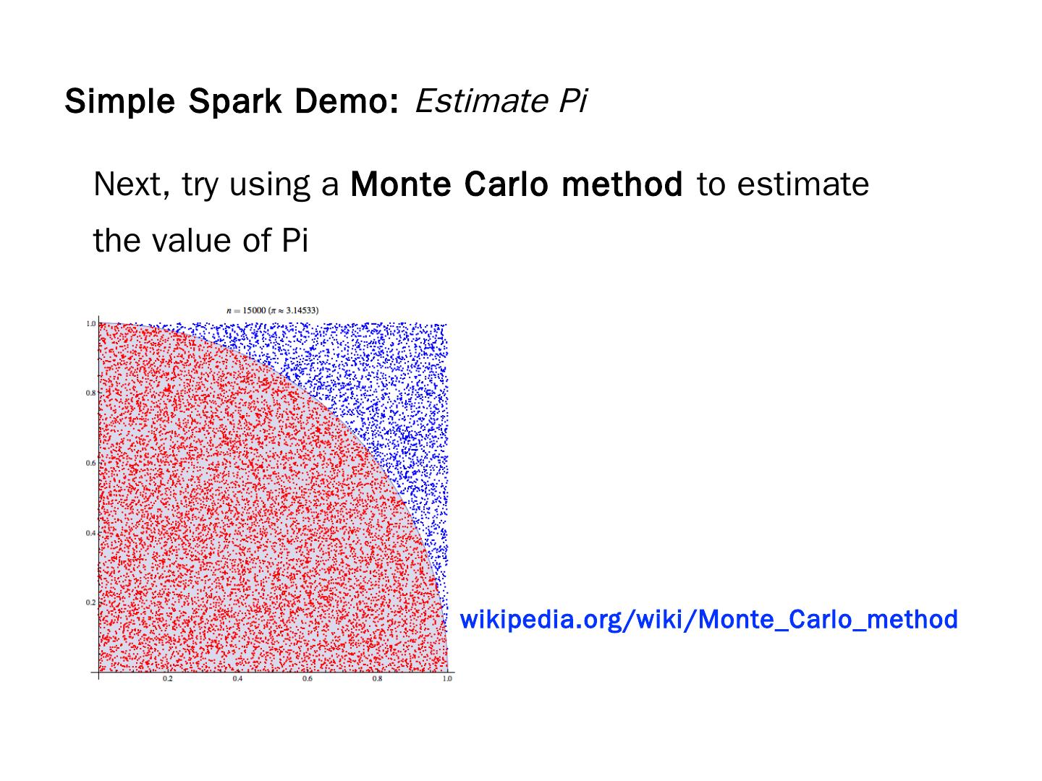Click the 1.0 label on the y-axis
The image size is (1042, 781).
[91, 323]
